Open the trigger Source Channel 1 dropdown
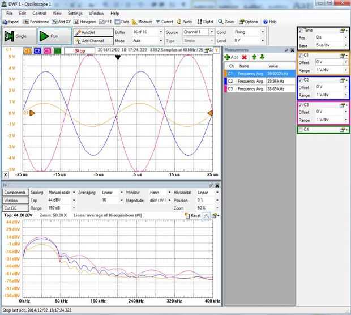Viewport: 351px width, 315px height. (x=198, y=32)
